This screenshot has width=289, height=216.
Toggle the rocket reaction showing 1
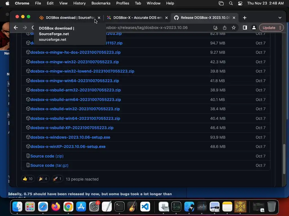coord(58,179)
